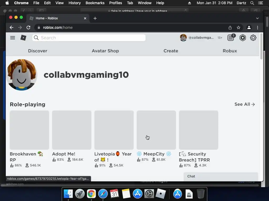
Task: Open the Bookmarks menu
Action: click(95, 3)
